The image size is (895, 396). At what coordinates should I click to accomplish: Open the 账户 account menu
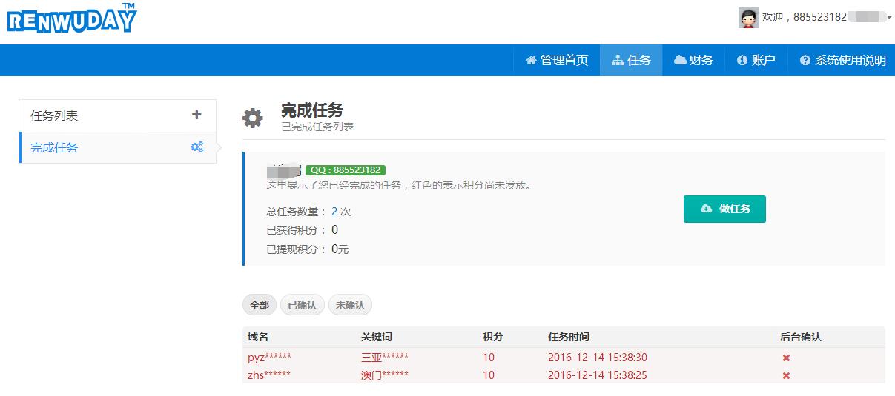[x=756, y=61]
